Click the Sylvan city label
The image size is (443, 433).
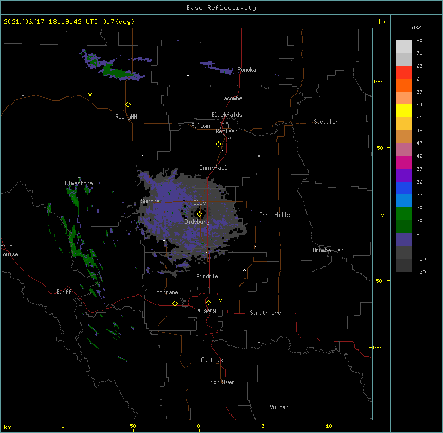[x=200, y=126]
